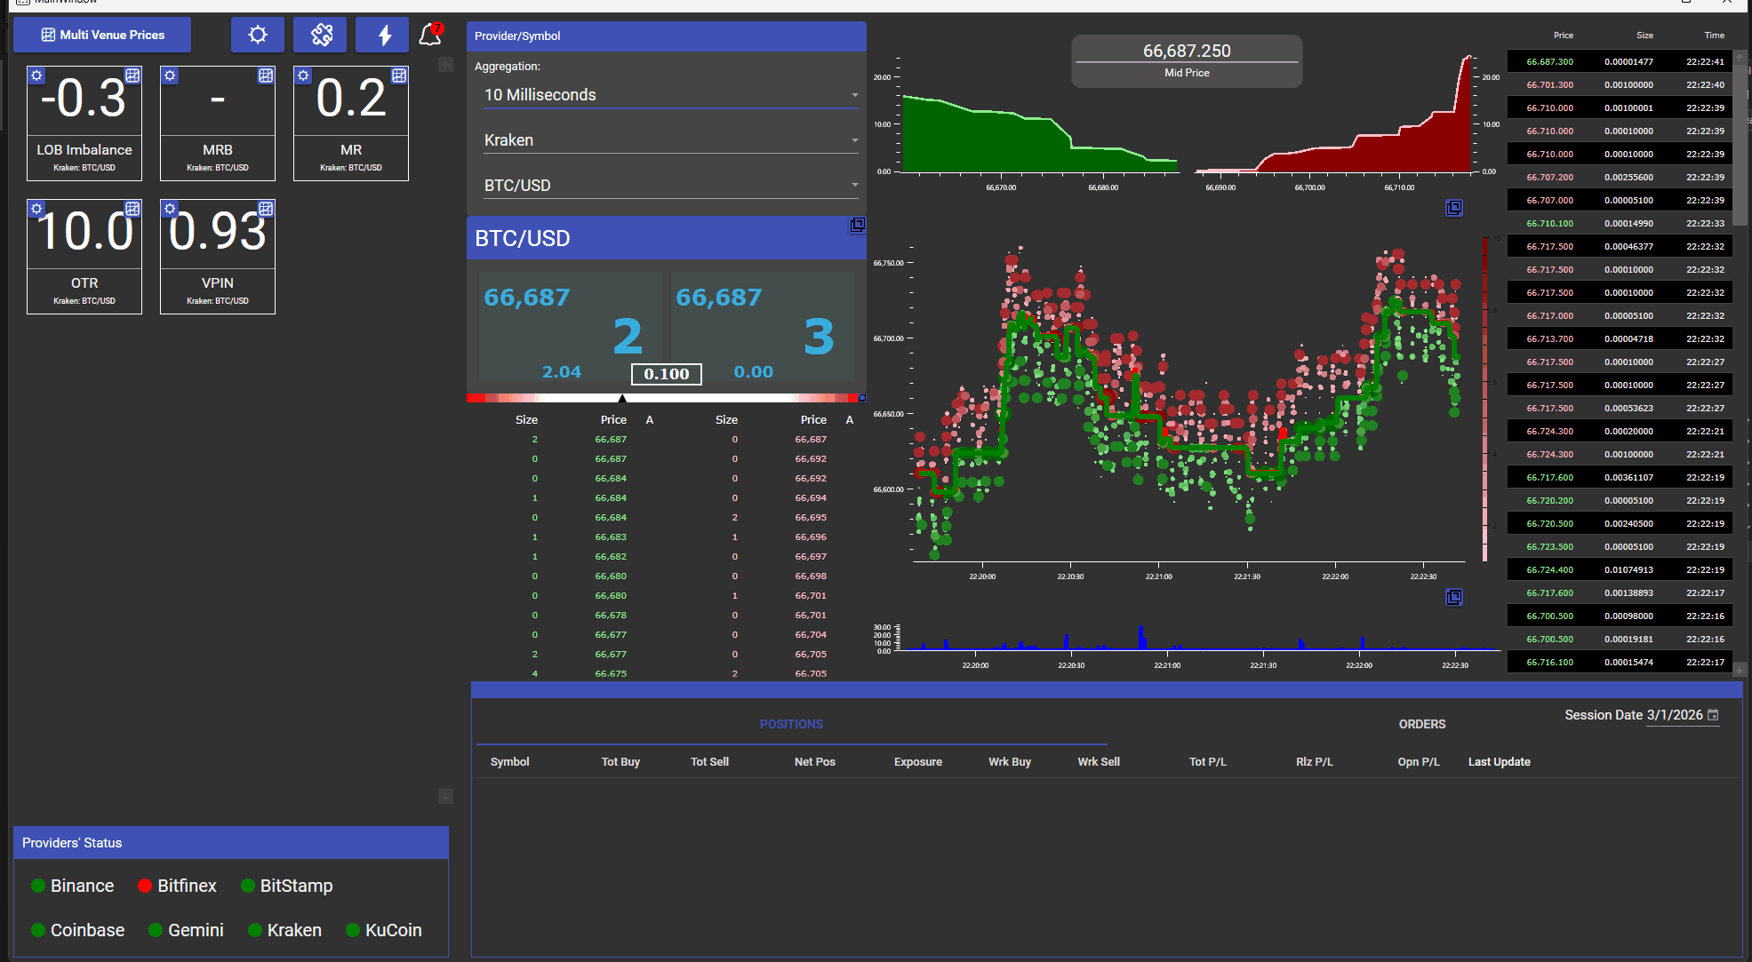The height and width of the screenshot is (962, 1752).
Task: Switch to the ORDERS tab
Action: click(1421, 724)
